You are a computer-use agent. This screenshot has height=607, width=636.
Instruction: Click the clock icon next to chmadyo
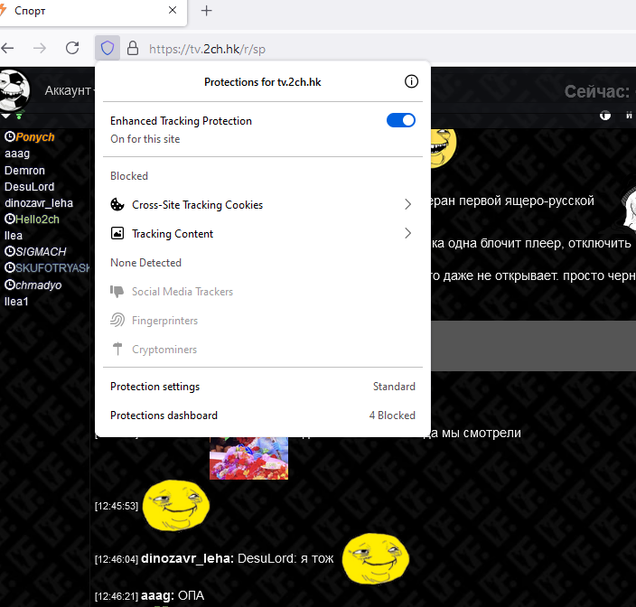[10, 285]
